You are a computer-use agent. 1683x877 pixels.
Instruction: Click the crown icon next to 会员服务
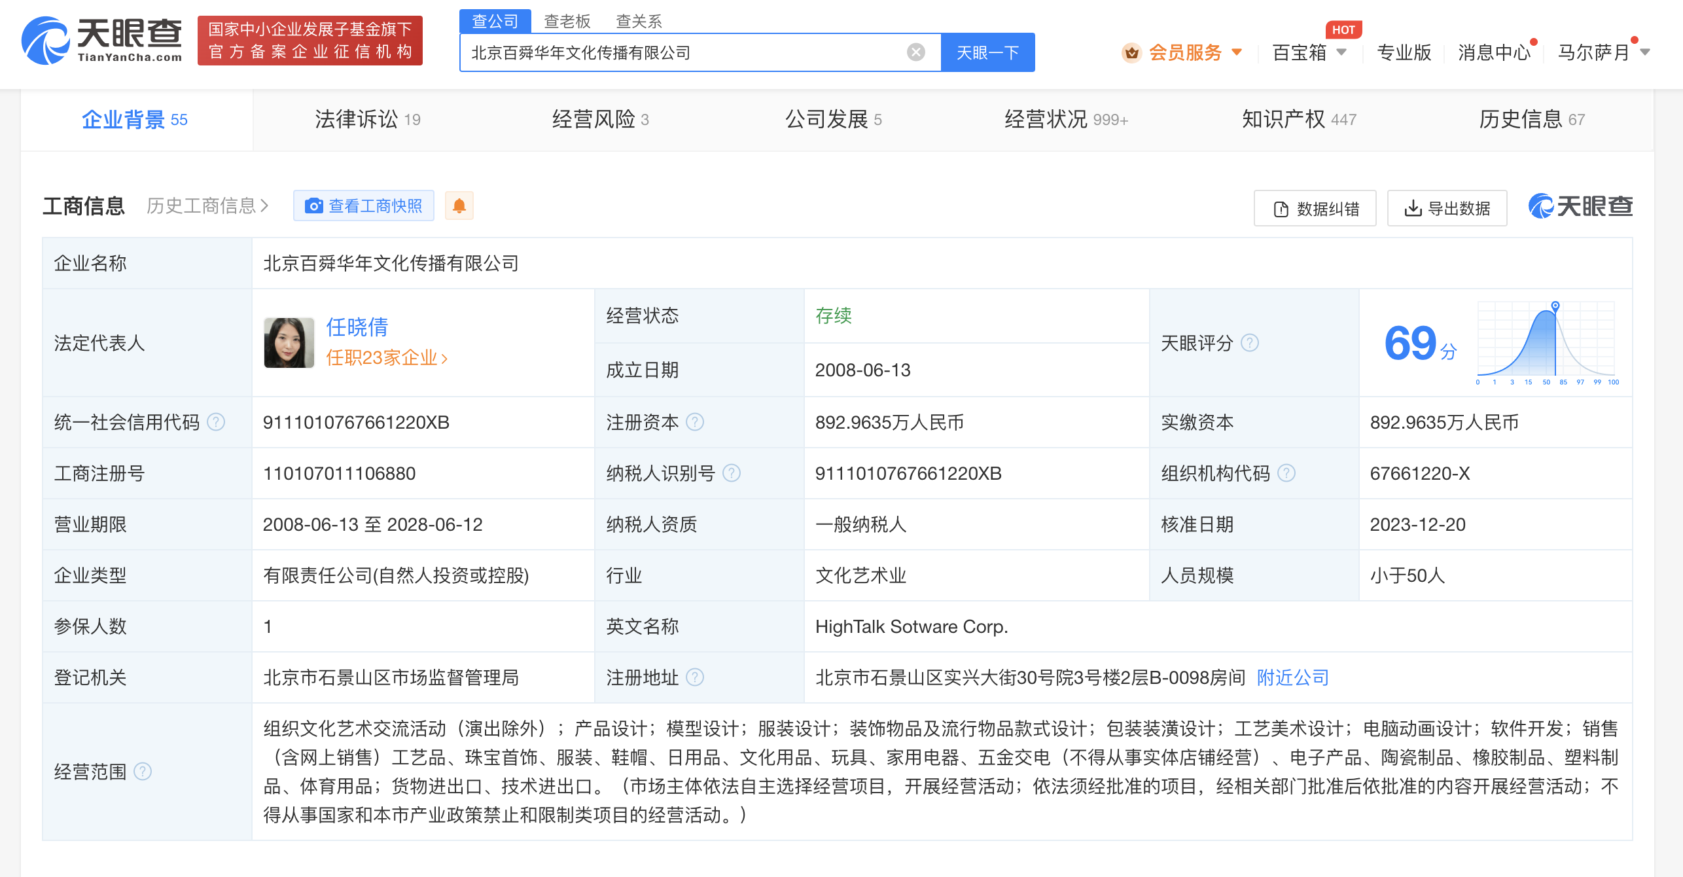[x=1132, y=52]
